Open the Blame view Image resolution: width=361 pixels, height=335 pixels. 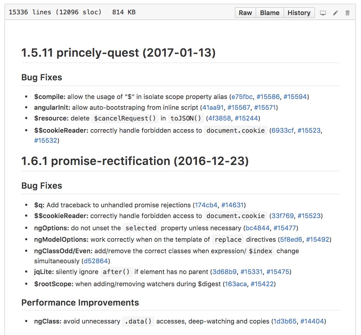(269, 13)
